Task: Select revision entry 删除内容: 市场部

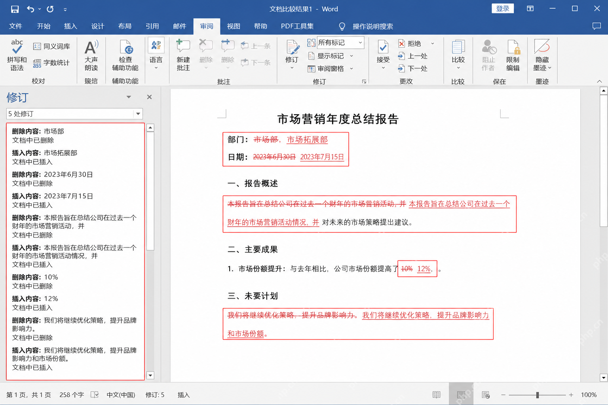Action: pos(38,136)
